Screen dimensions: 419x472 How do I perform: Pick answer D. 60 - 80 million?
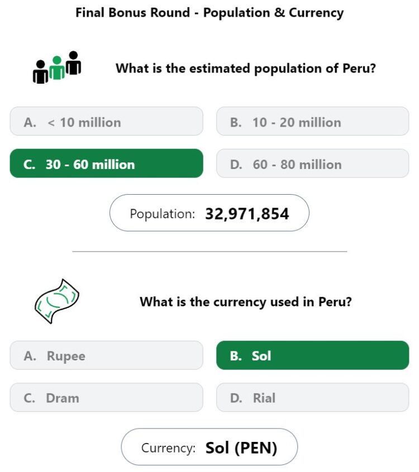click(x=313, y=163)
